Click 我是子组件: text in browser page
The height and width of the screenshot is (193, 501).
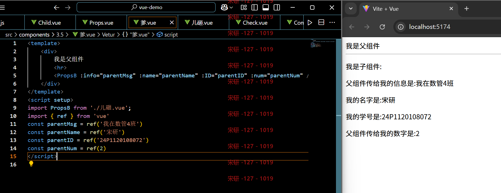pos(364,67)
